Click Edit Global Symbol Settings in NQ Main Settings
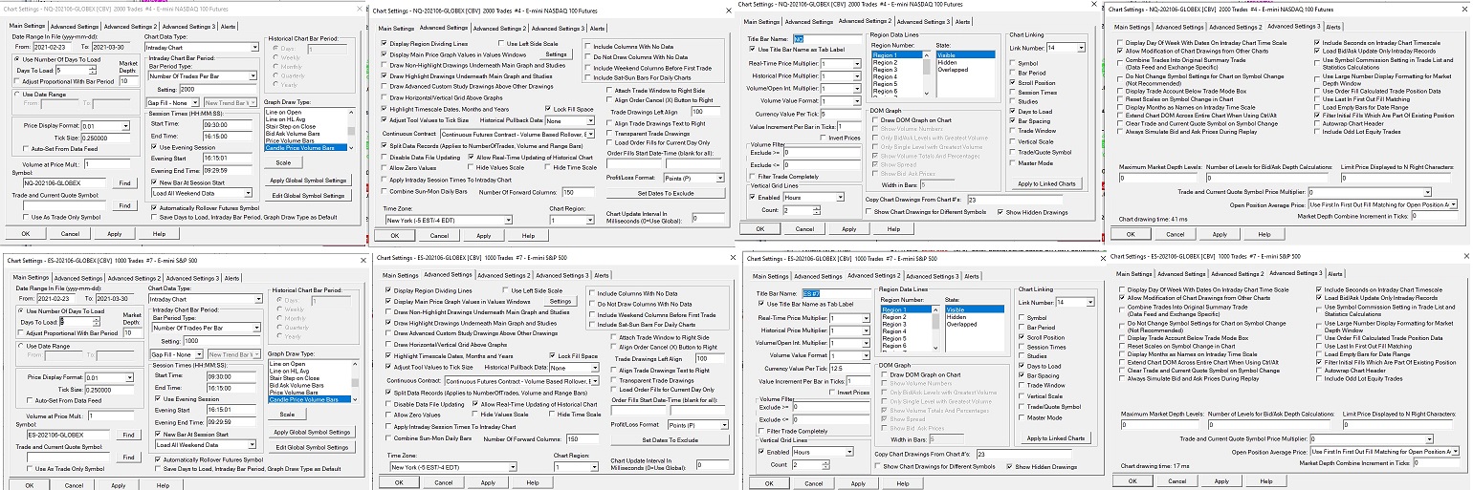 [308, 195]
